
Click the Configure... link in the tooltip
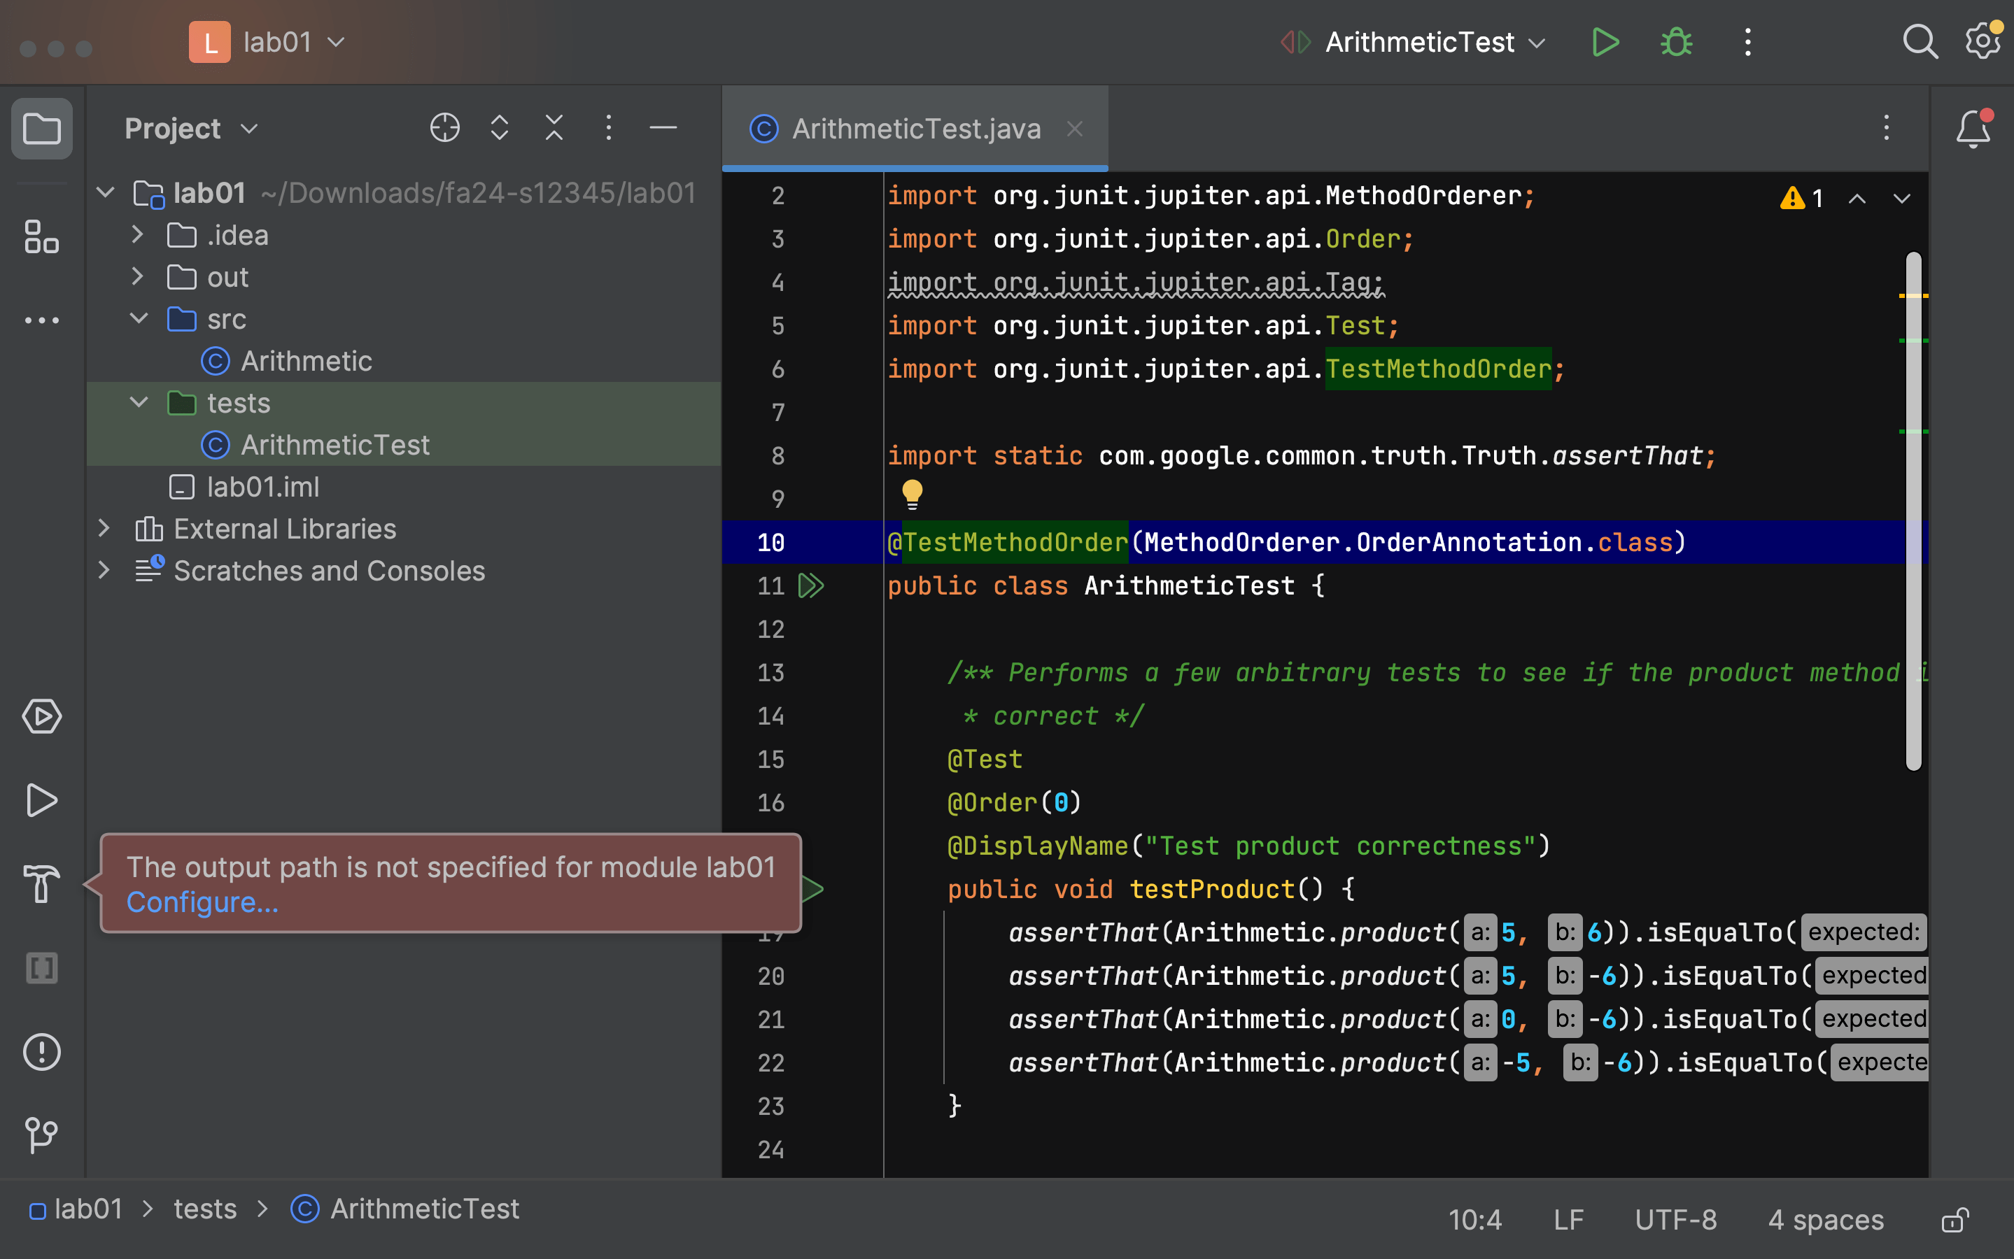pos(202,902)
